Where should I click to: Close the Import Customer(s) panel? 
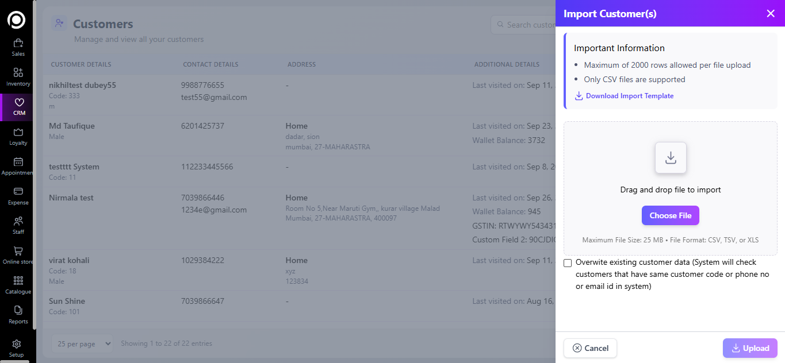[770, 14]
